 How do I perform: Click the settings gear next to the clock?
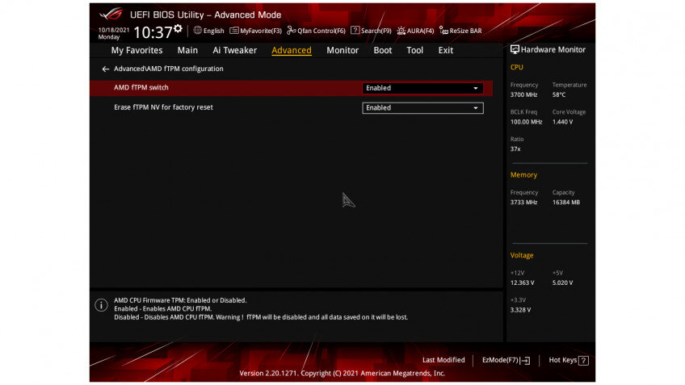tap(178, 28)
